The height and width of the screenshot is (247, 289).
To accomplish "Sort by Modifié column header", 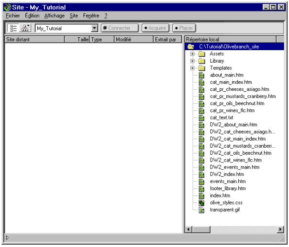I will pyautogui.click(x=133, y=39).
